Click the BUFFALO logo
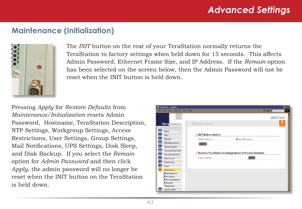 coord(278,118)
